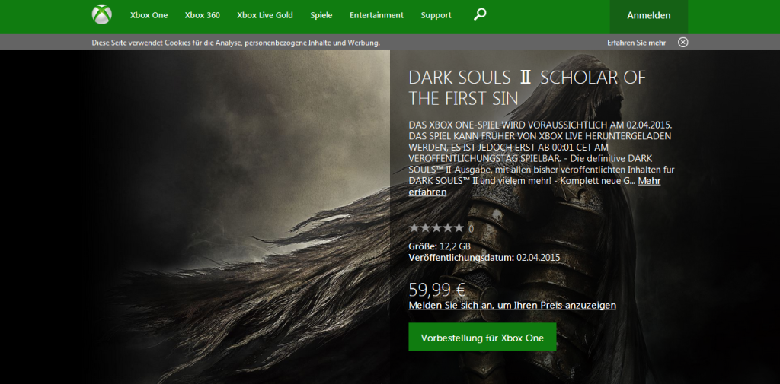This screenshot has width=780, height=384.
Task: Click the Anmelden sign-in button
Action: click(648, 16)
